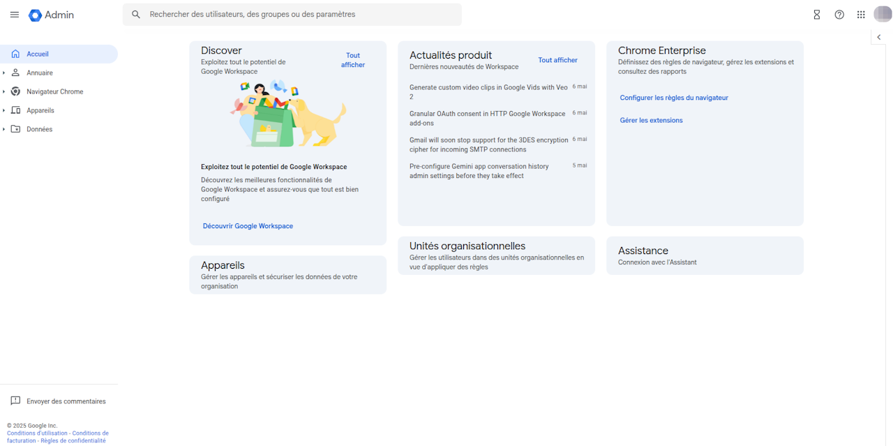
Task: Open the Google apps grid
Action: (x=861, y=15)
